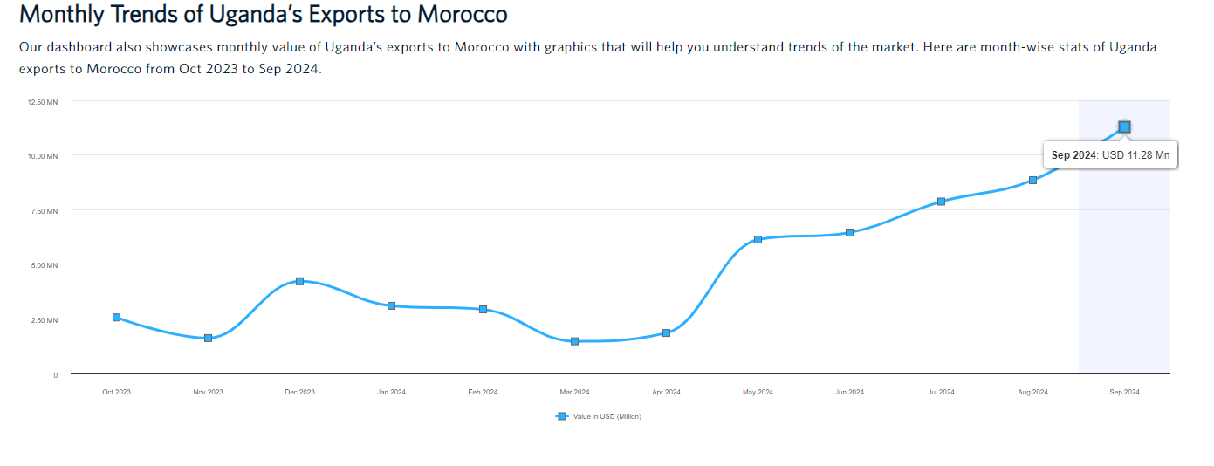1214x466 pixels.
Task: Click the Jul 2024 data point
Action: coord(941,202)
